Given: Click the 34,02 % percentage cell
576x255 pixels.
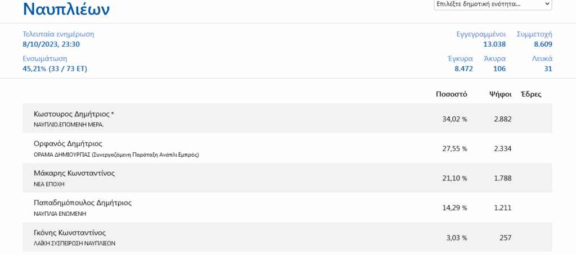Looking at the screenshot, I should (454, 119).
